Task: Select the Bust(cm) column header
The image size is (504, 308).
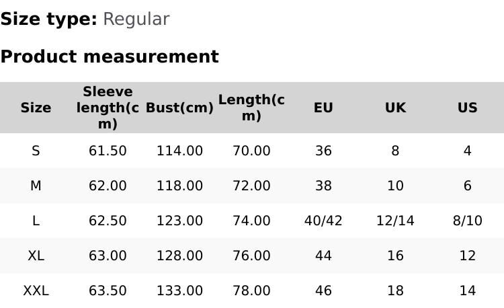Action: coord(179,108)
